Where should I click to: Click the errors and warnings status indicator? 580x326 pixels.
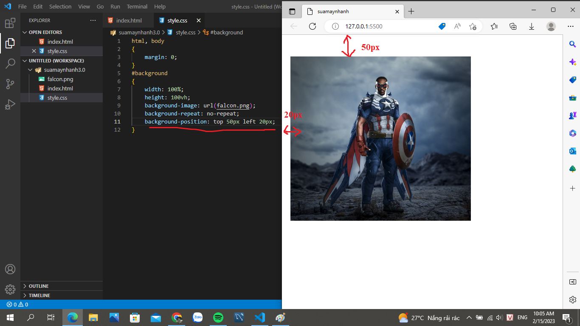tap(17, 304)
